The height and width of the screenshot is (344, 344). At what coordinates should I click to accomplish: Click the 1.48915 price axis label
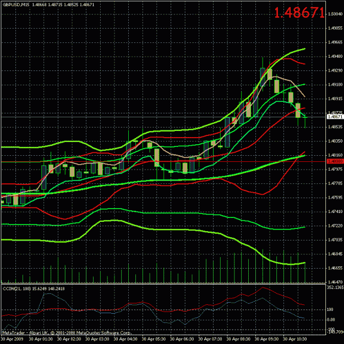pyautogui.click(x=335, y=99)
